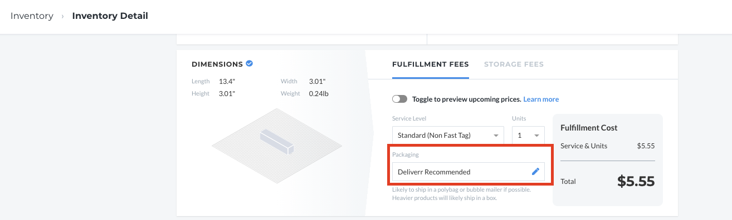Go back to Inventory breadcrumb
This screenshot has width=732, height=220.
point(32,16)
